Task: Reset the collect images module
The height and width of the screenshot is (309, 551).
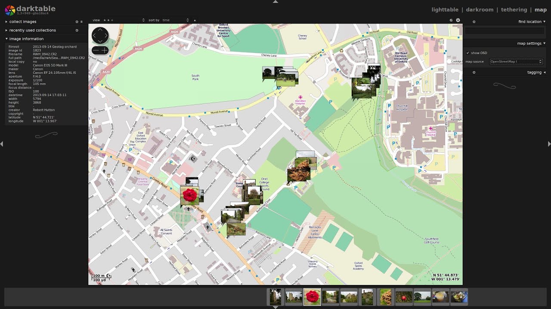Action: click(77, 21)
